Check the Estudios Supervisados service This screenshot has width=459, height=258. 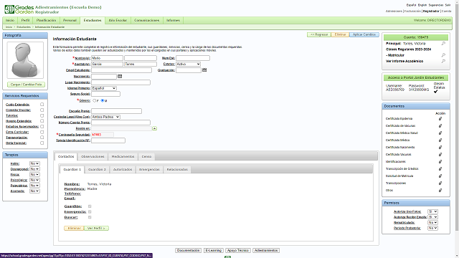(42, 126)
